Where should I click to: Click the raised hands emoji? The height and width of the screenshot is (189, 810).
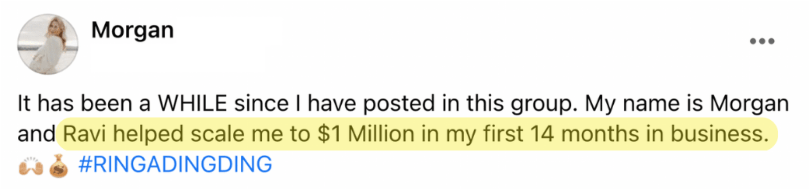pyautogui.click(x=31, y=166)
